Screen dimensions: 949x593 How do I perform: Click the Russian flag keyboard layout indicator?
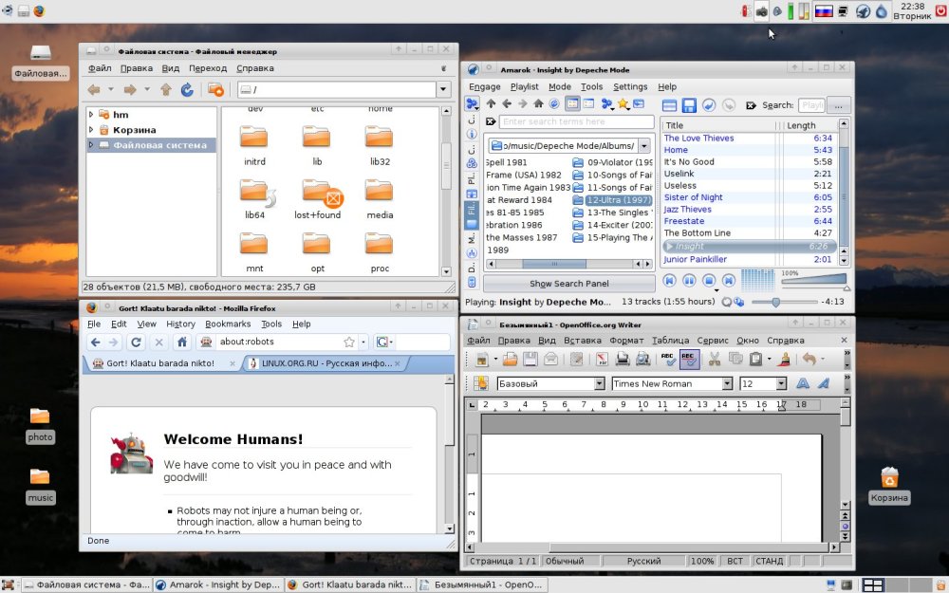pyautogui.click(x=823, y=11)
